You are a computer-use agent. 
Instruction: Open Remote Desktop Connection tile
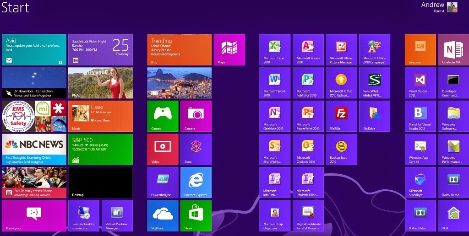[x=84, y=216]
